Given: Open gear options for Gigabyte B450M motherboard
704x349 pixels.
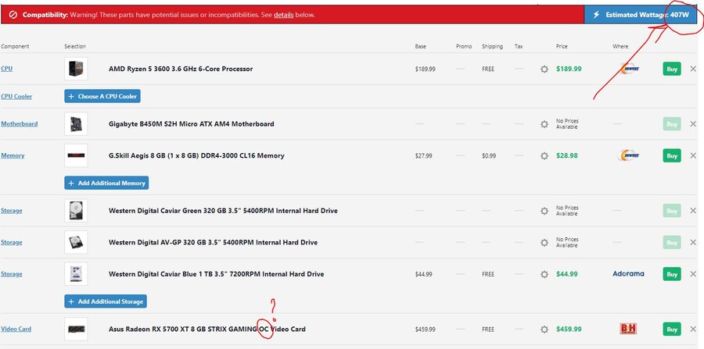Looking at the screenshot, I should click(x=544, y=124).
